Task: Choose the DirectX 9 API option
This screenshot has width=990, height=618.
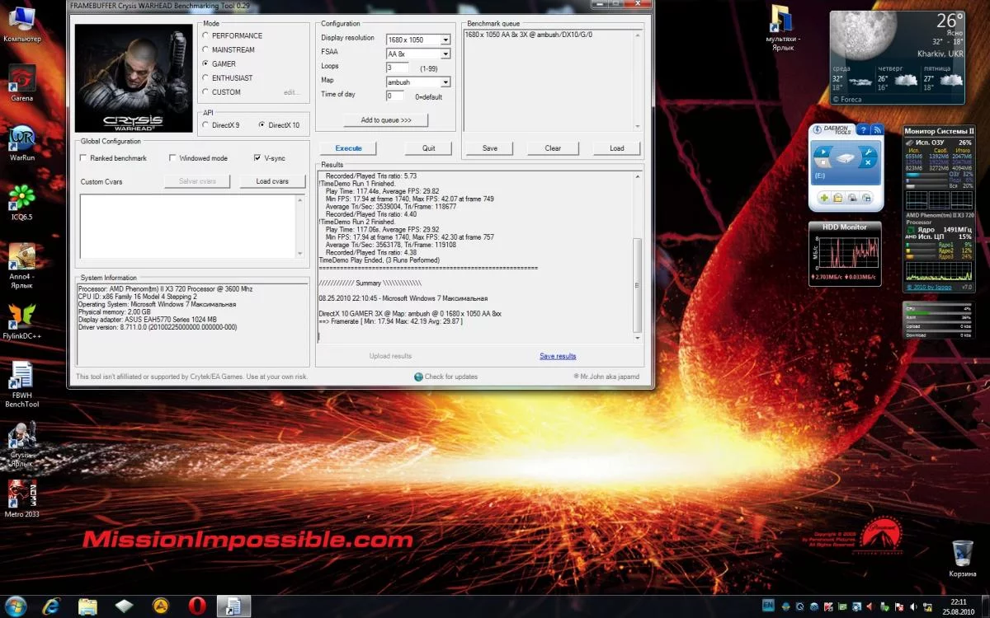Action: (x=205, y=125)
